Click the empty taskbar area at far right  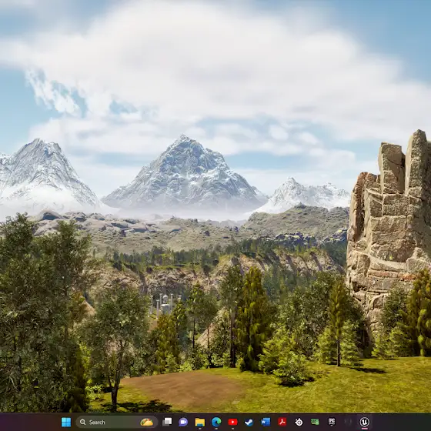click(x=401, y=422)
